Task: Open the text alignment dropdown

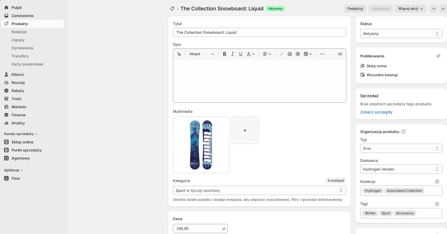Action: tap(267, 54)
